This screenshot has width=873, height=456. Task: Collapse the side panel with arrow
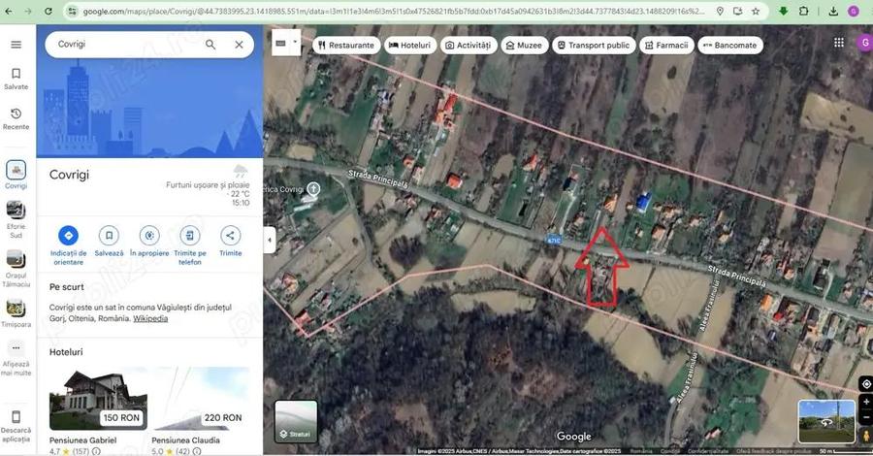[270, 239]
